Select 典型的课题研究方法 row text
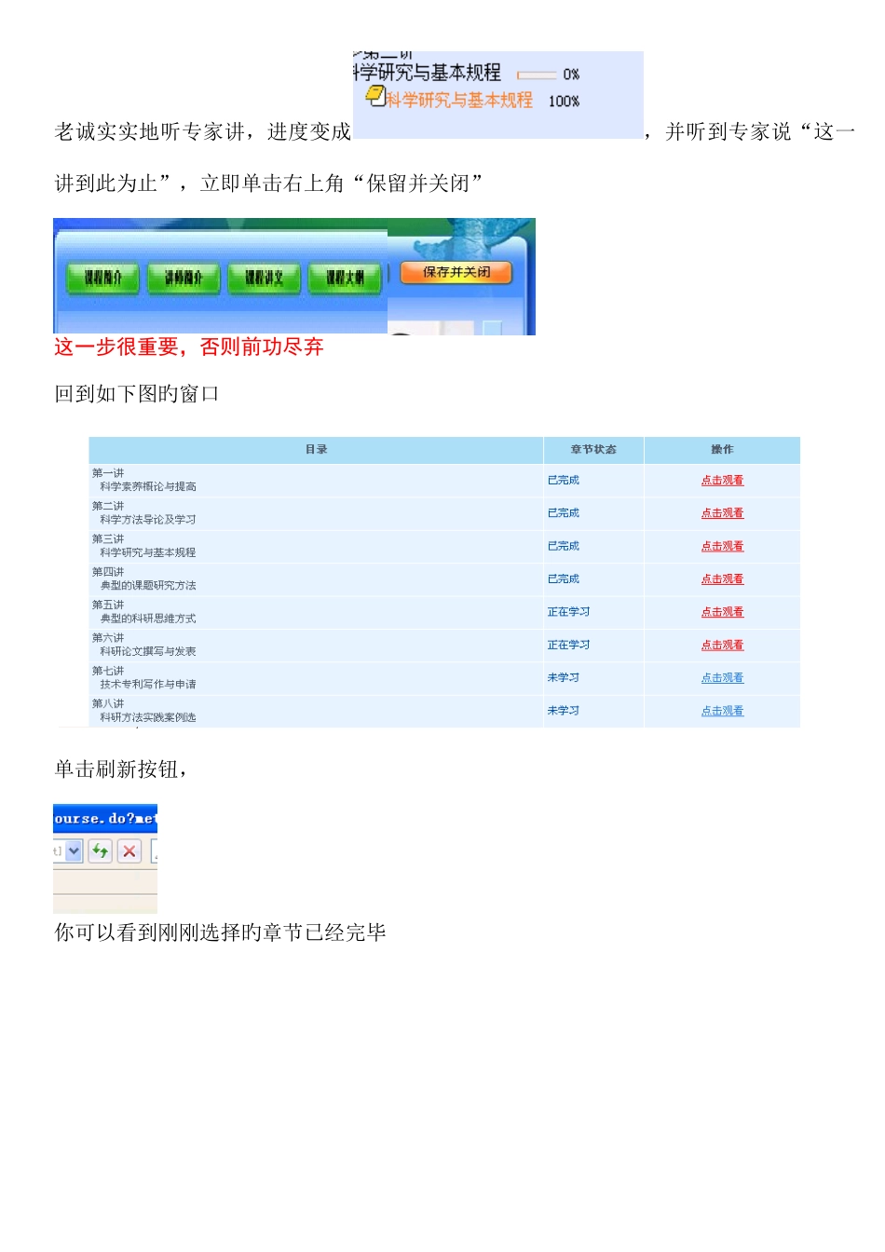The height and width of the screenshot is (1252, 885). (148, 586)
